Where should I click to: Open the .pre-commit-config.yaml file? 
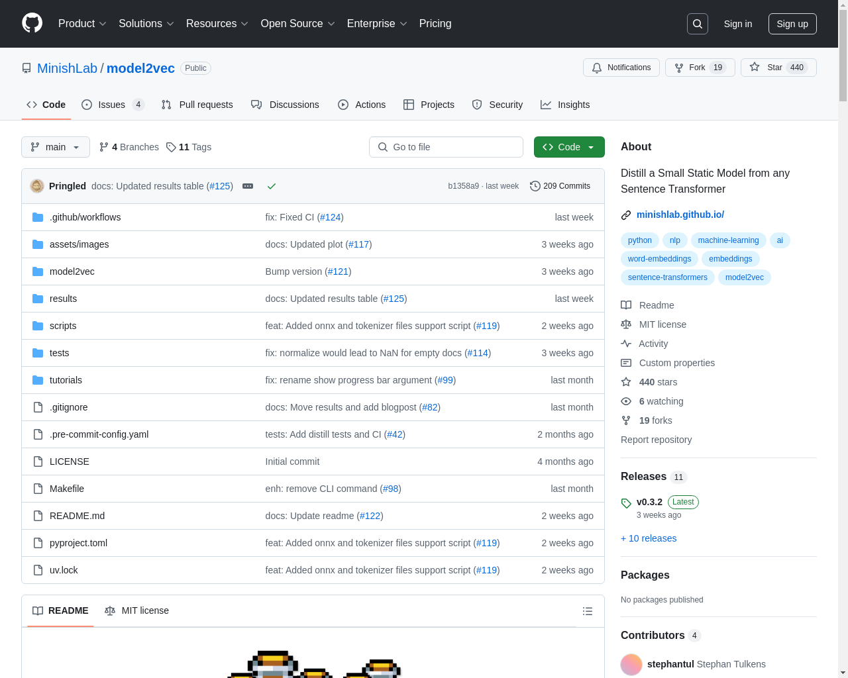click(99, 434)
